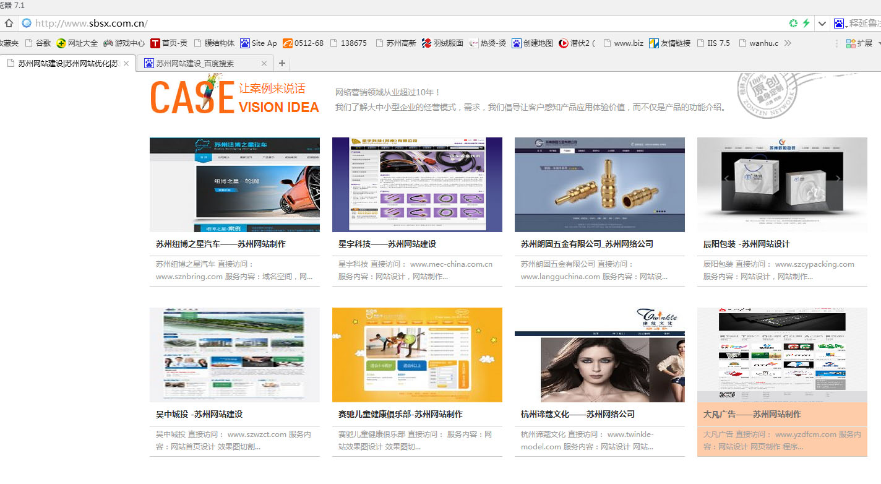The height and width of the screenshot is (484, 881).
Task: Click the 扩展 extensions icon
Action: point(859,43)
